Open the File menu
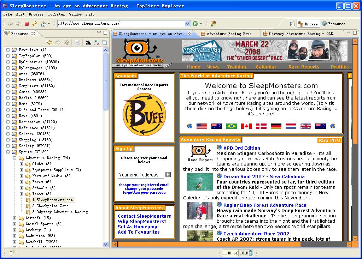 (x=8, y=14)
